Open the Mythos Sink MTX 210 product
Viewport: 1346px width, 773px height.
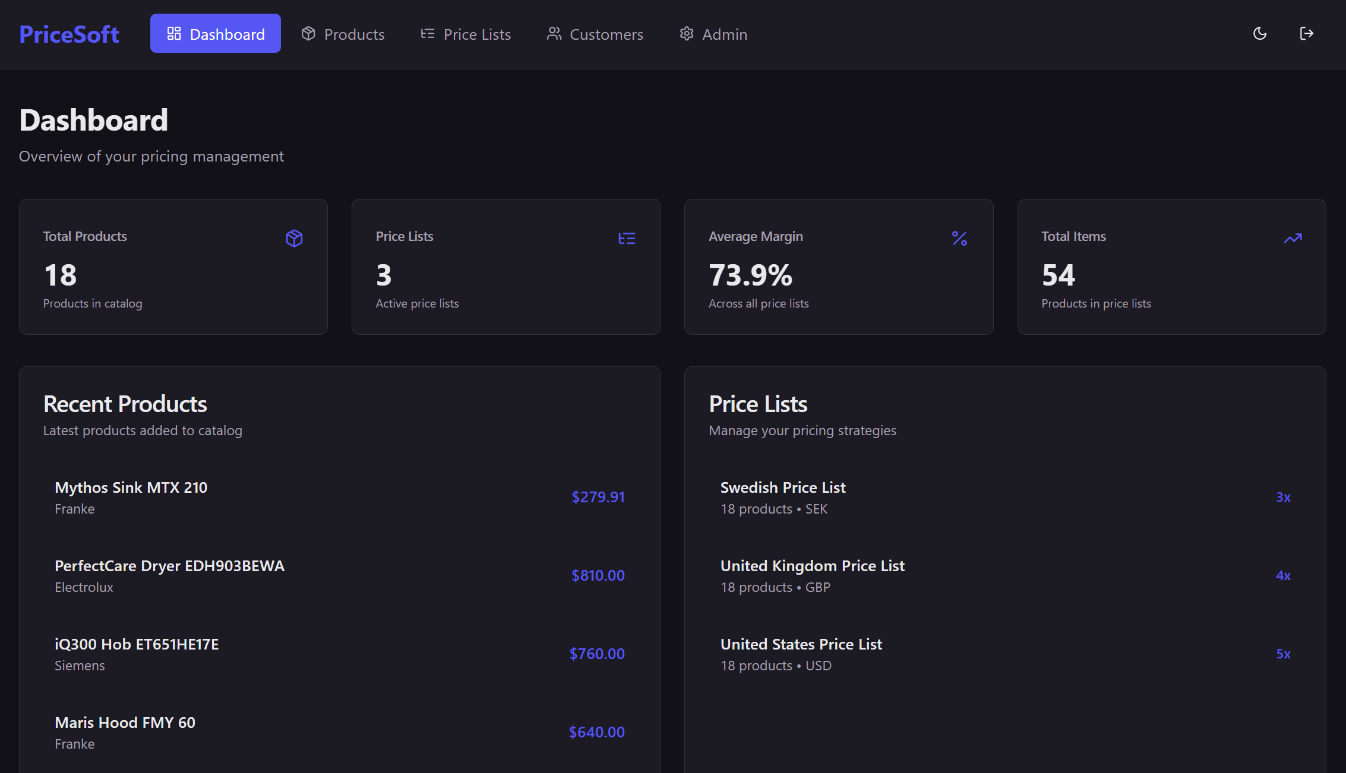[131, 488]
